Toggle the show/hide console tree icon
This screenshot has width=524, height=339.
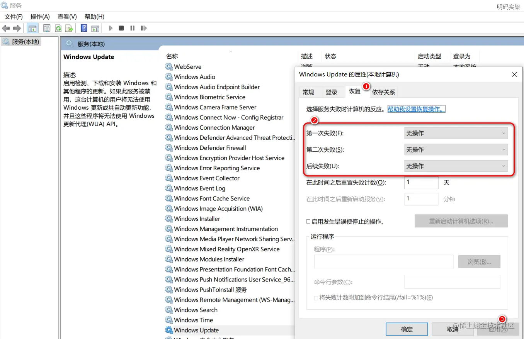(x=32, y=28)
